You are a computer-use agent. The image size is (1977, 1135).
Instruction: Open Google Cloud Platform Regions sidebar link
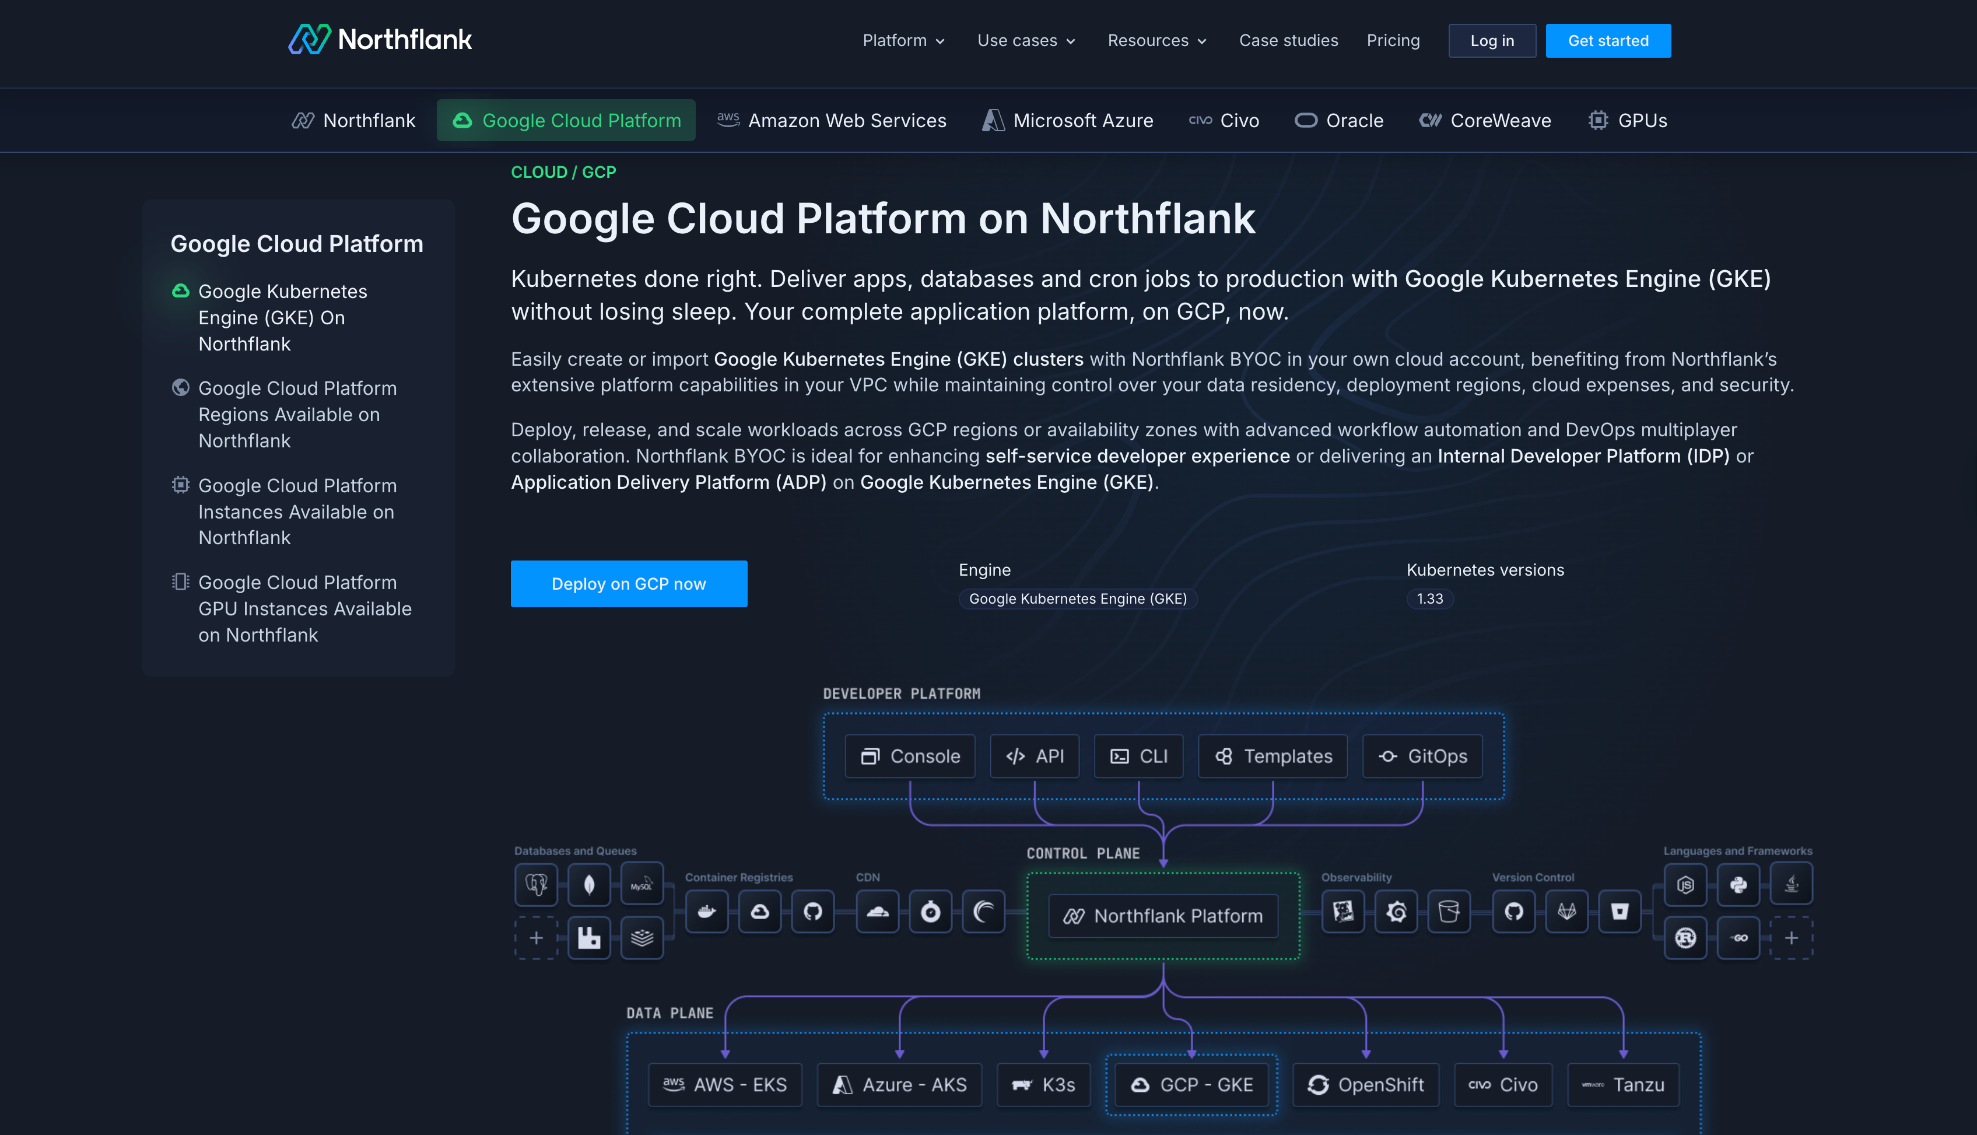(x=296, y=414)
